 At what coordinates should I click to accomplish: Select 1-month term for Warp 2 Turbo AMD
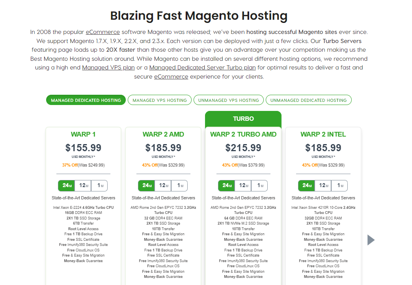click(x=259, y=186)
